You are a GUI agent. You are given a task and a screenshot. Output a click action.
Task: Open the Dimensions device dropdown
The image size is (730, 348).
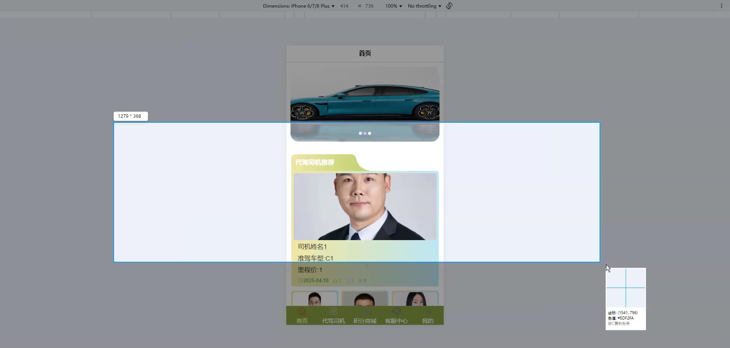[x=299, y=6]
